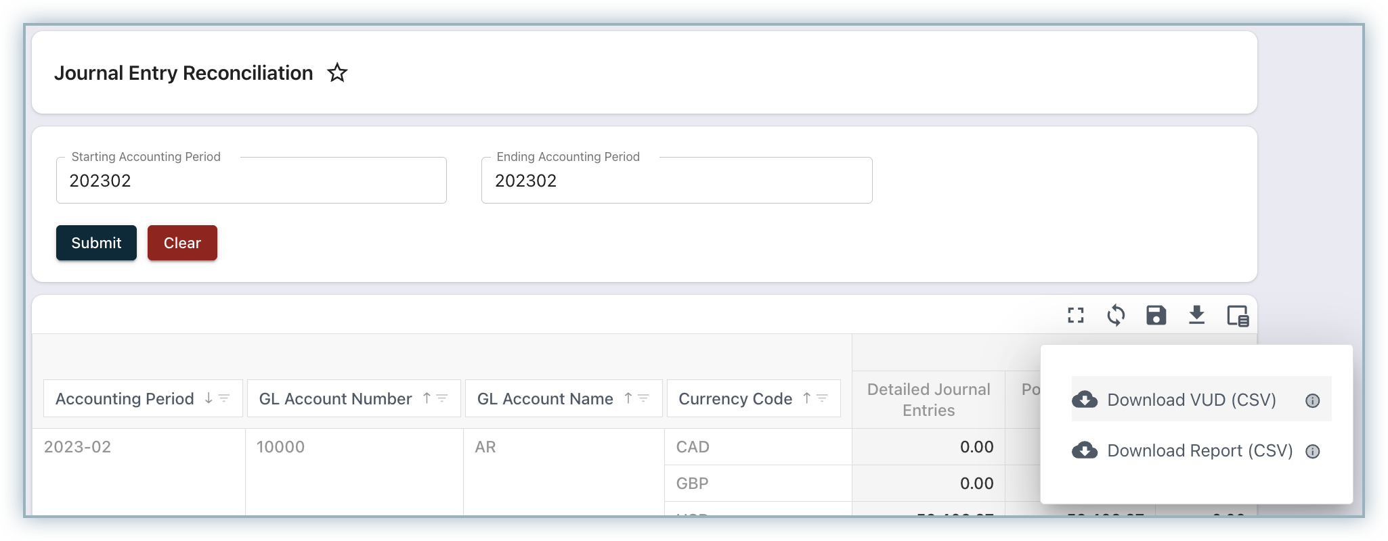The image size is (1388, 541).
Task: Open the column layout panel icon
Action: (1237, 315)
